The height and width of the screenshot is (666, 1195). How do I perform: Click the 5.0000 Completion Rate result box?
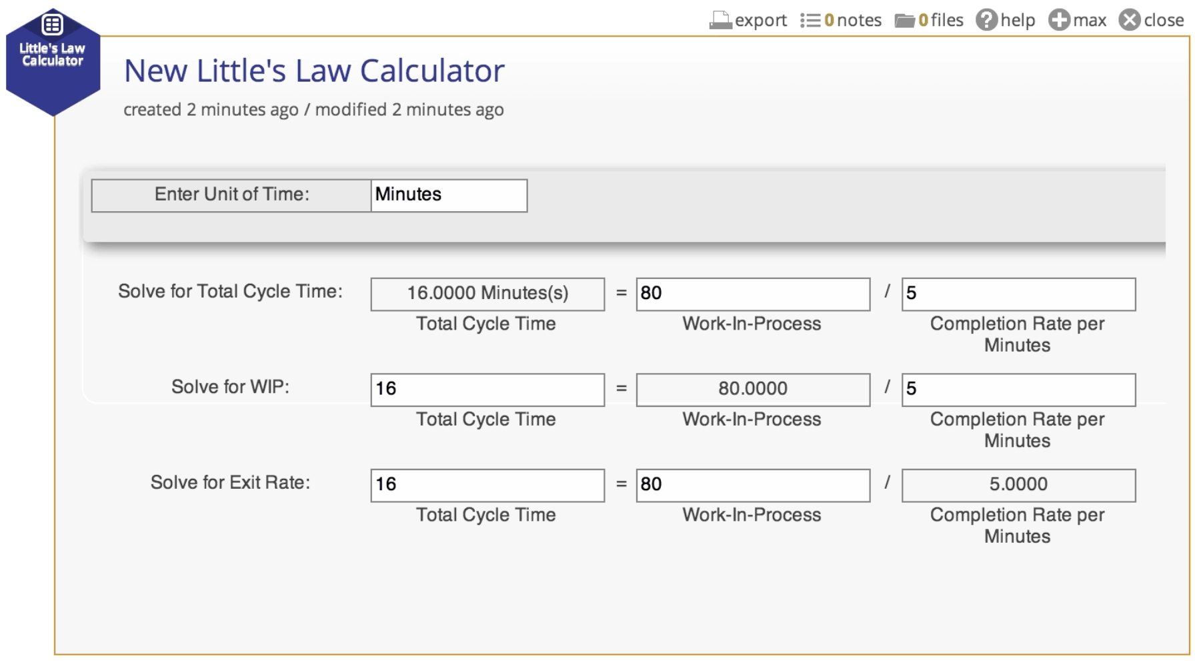1018,486
